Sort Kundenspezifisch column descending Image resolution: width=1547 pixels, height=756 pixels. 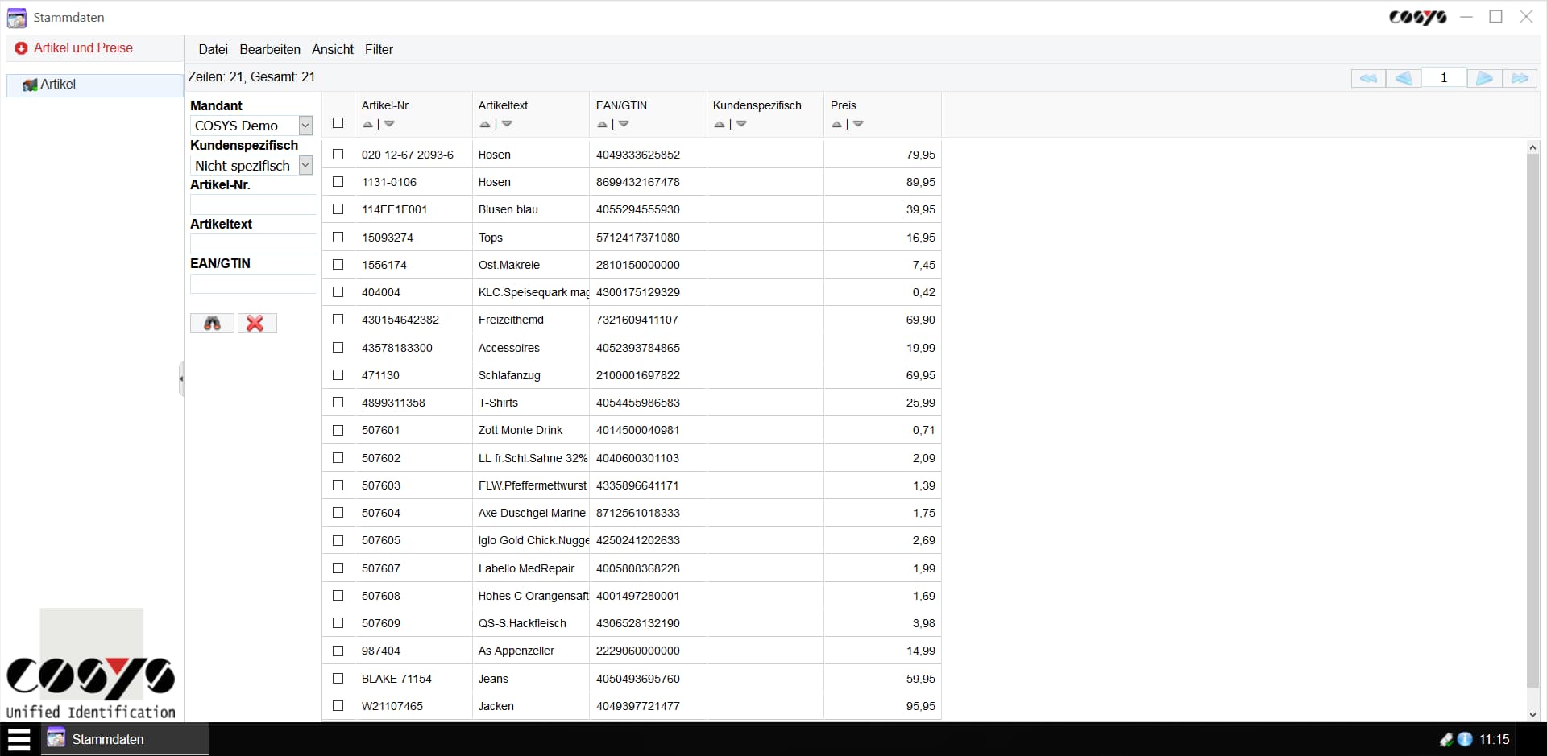[741, 124]
